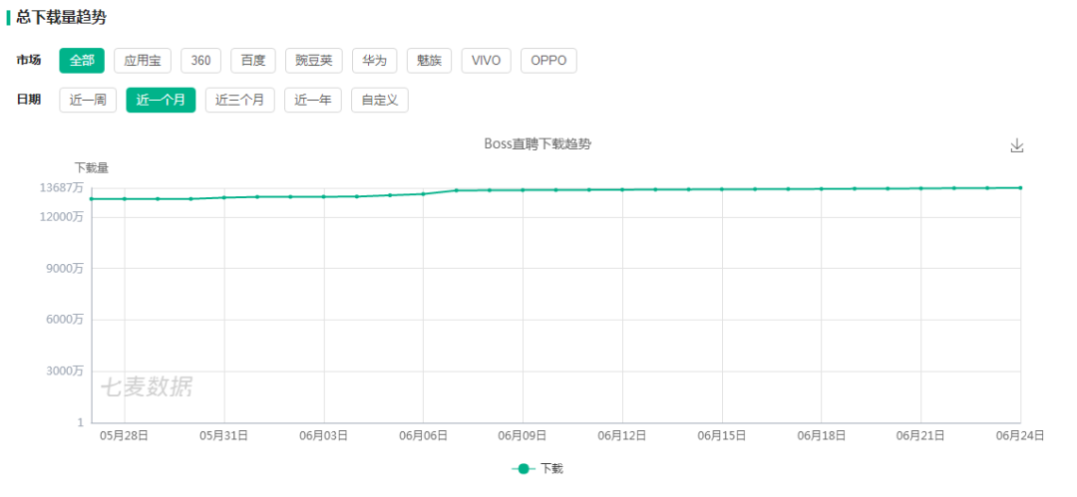The image size is (1077, 497).
Task: Click the 13687万 y-axis label
Action: (62, 187)
